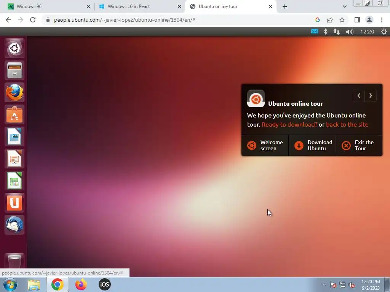This screenshot has height=292, width=390.
Task: Click the Welcome screen button
Action: click(265, 146)
